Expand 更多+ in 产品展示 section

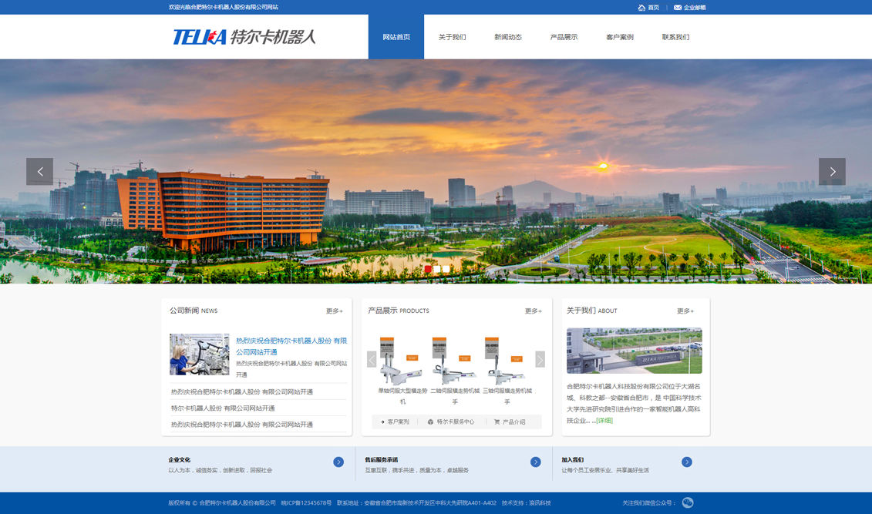coord(533,311)
